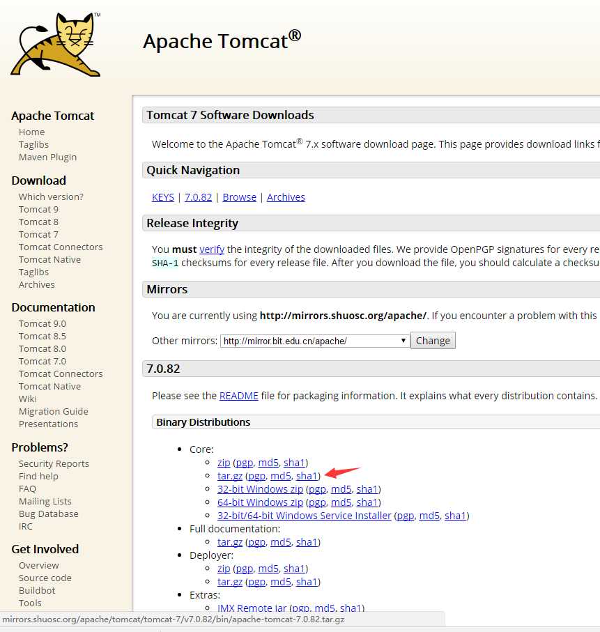The width and height of the screenshot is (600, 632).
Task: Open Overview under Get Involved
Action: tap(39, 566)
